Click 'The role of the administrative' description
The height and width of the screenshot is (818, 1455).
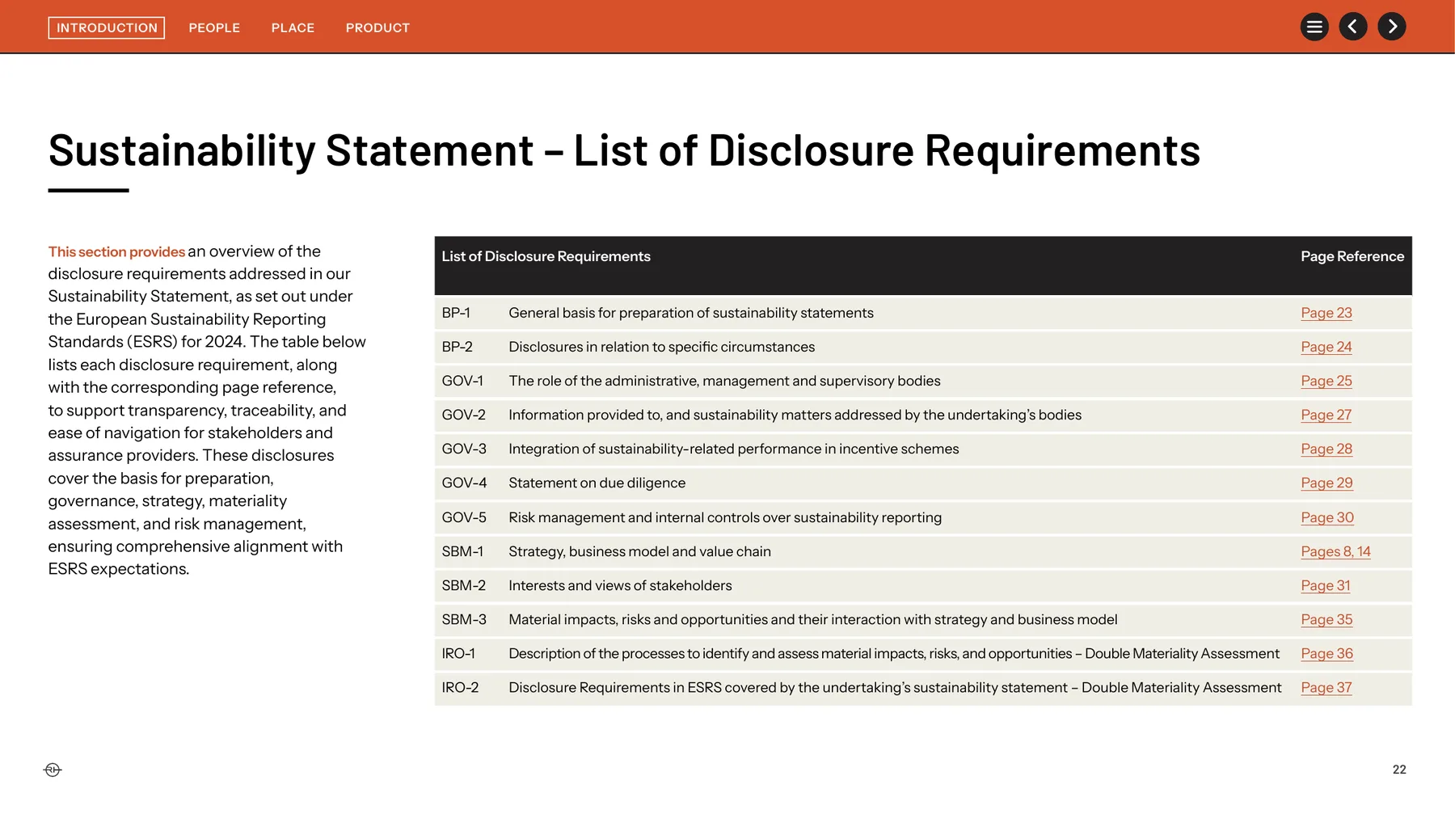click(724, 381)
